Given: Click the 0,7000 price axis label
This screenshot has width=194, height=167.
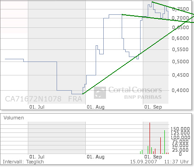Looking at the screenshot, I should (181, 18).
